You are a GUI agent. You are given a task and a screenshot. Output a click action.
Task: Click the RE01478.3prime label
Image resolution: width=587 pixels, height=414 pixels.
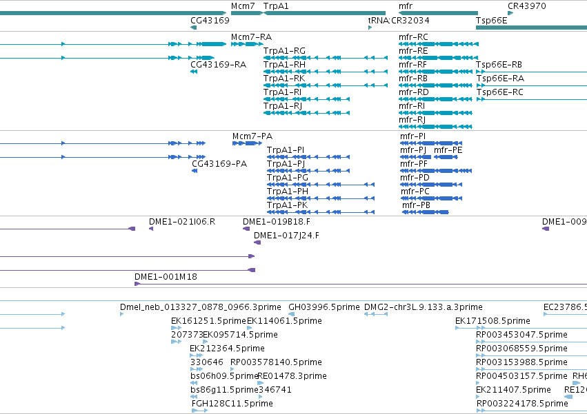point(292,376)
